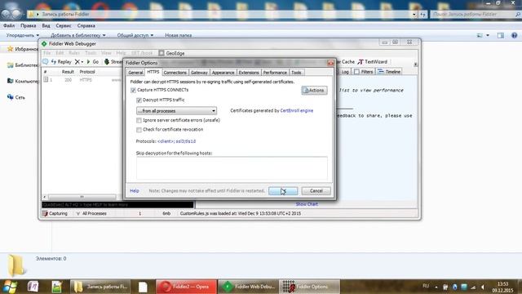Click the RU language indicator in tray
The width and height of the screenshot is (522, 294).
coord(426,286)
